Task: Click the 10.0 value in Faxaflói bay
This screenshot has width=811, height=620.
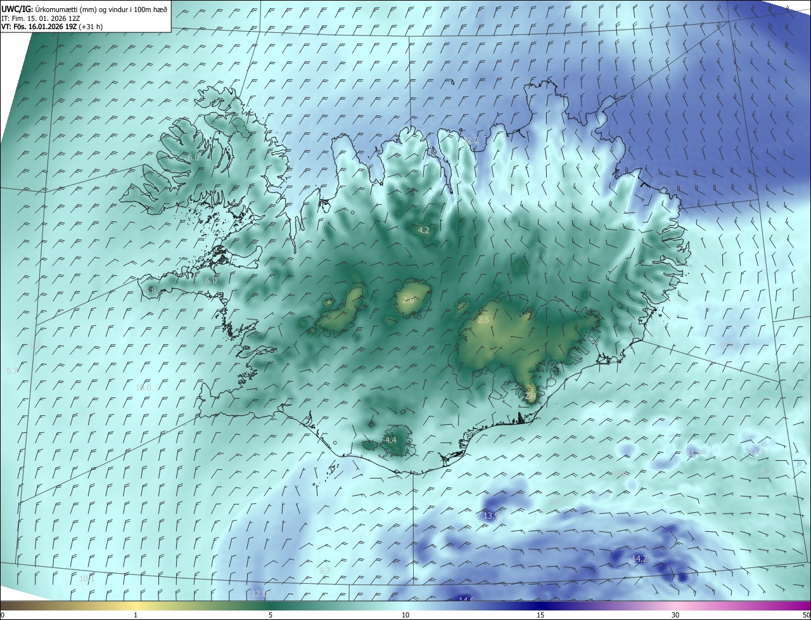Action: [144, 387]
